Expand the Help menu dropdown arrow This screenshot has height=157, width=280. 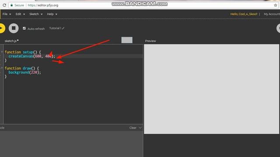pyautogui.click(x=56, y=14)
